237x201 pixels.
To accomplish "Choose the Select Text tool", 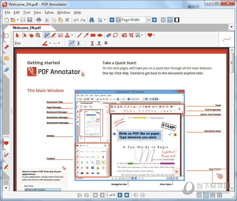I will 24,35.
